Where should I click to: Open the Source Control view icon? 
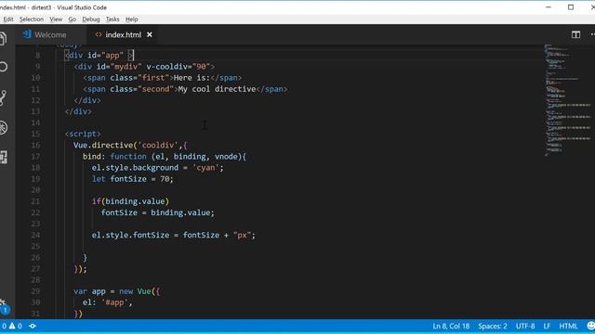pyautogui.click(x=3, y=97)
